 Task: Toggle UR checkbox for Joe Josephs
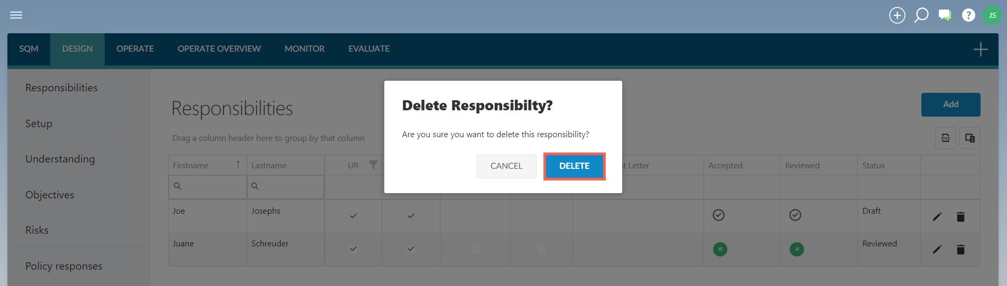point(353,216)
